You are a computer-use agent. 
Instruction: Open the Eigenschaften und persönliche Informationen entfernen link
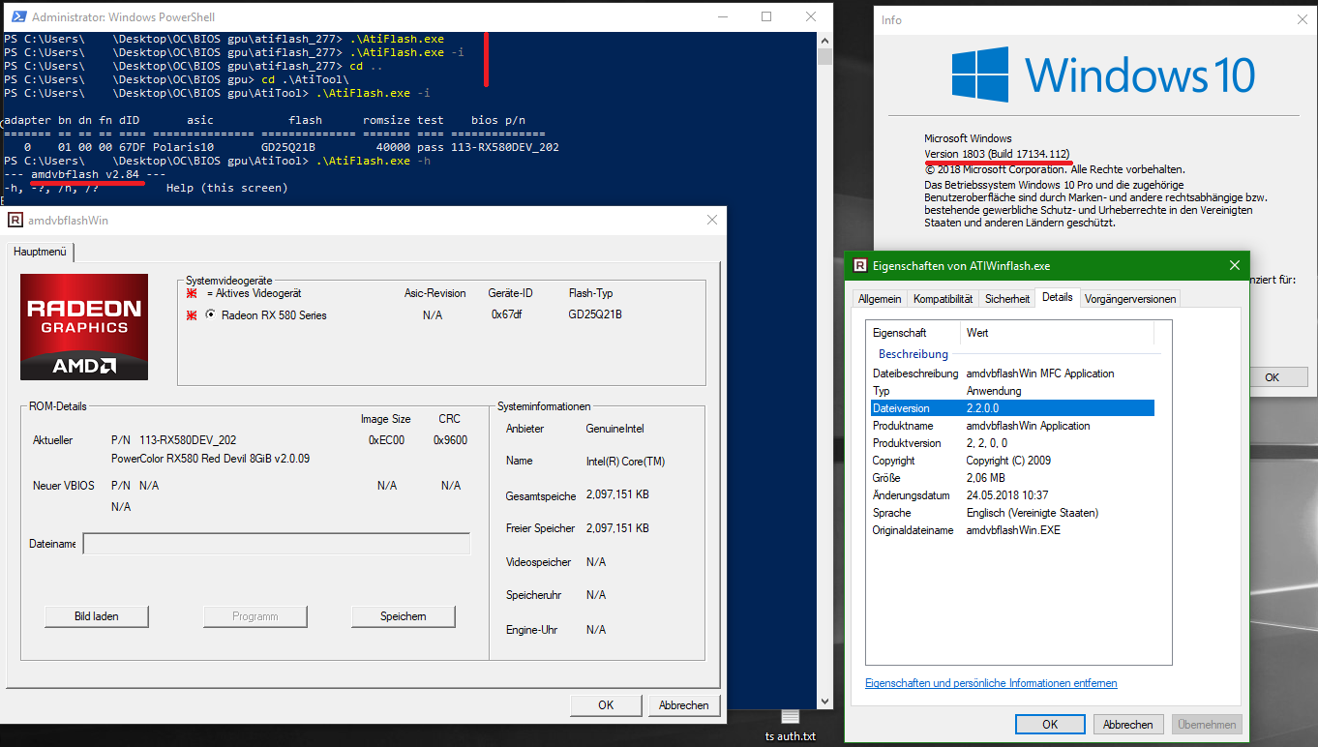click(991, 683)
